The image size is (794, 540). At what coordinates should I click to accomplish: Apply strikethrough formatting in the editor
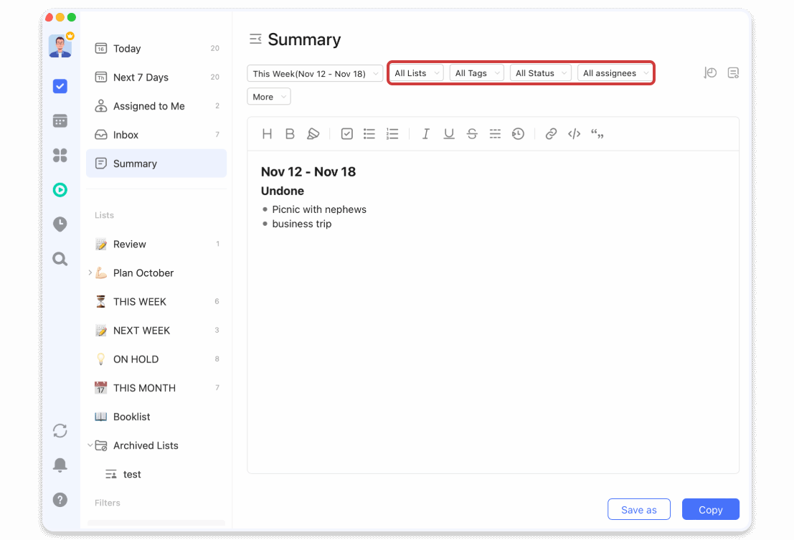coord(472,133)
